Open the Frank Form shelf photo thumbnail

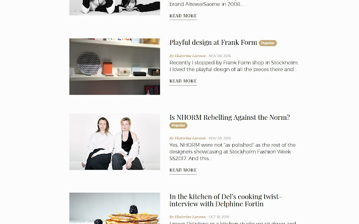click(114, 67)
